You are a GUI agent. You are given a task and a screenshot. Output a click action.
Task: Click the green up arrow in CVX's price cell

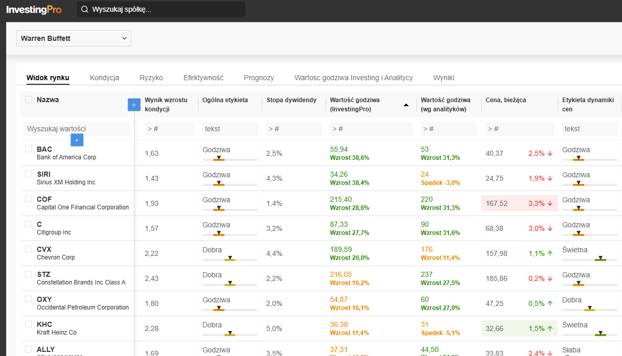click(x=550, y=253)
